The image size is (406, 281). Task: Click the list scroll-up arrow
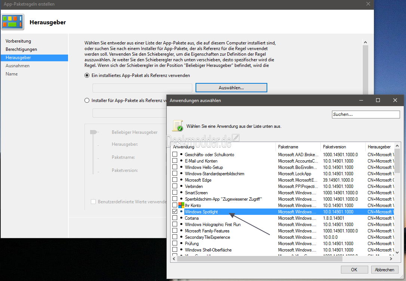(397, 146)
